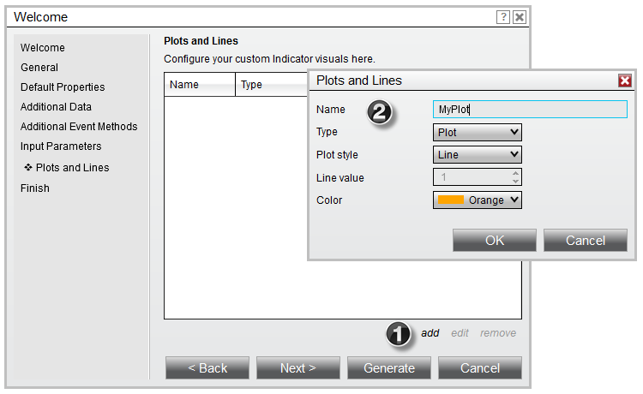643x394 pixels.
Task: Click the Generate button
Action: (389, 368)
